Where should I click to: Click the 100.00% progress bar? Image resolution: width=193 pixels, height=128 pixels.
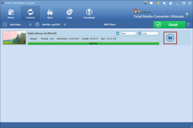point(94,44)
